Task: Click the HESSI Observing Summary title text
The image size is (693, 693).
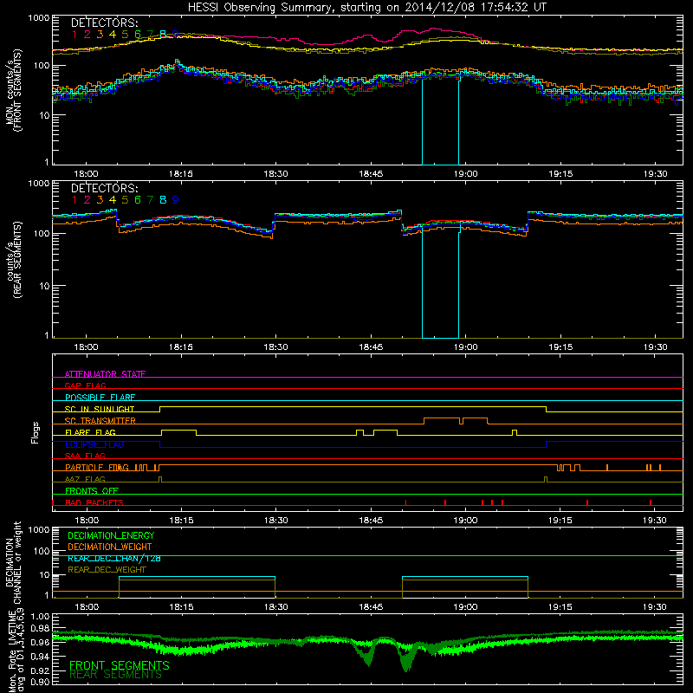Action: [x=366, y=7]
